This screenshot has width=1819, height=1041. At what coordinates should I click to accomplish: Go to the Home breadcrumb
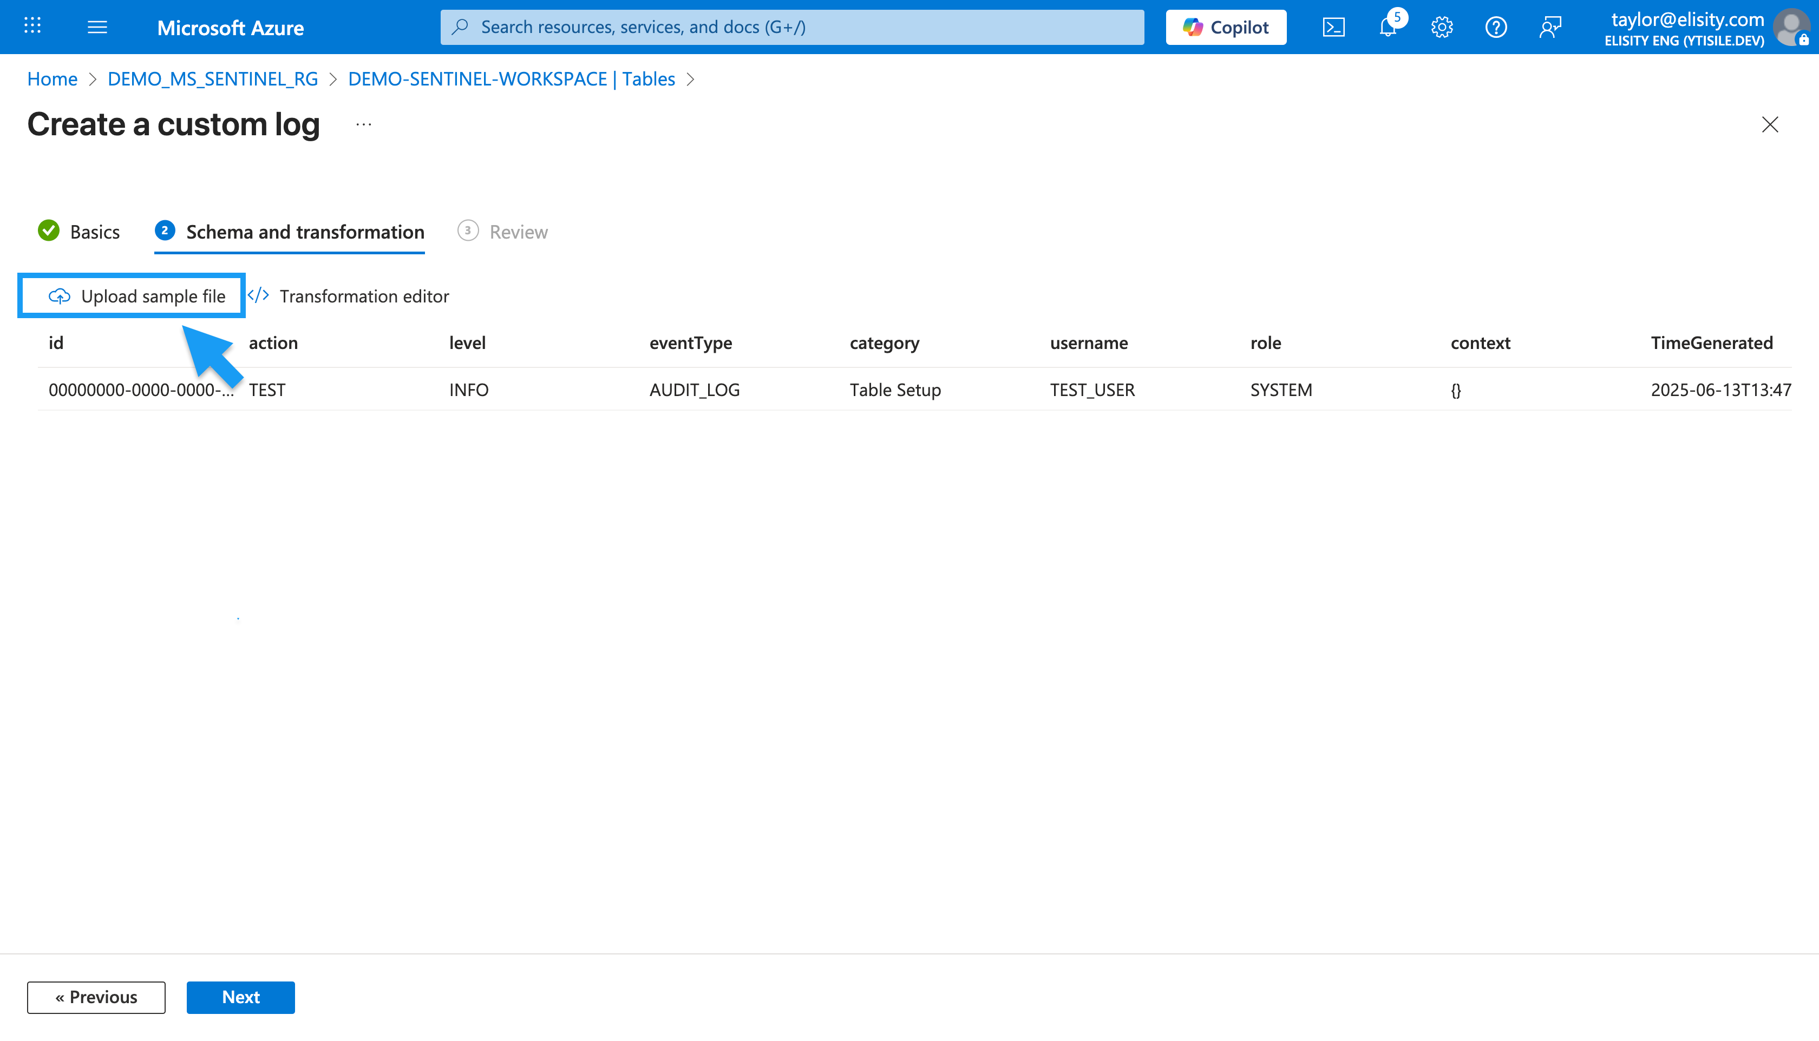pos(52,78)
